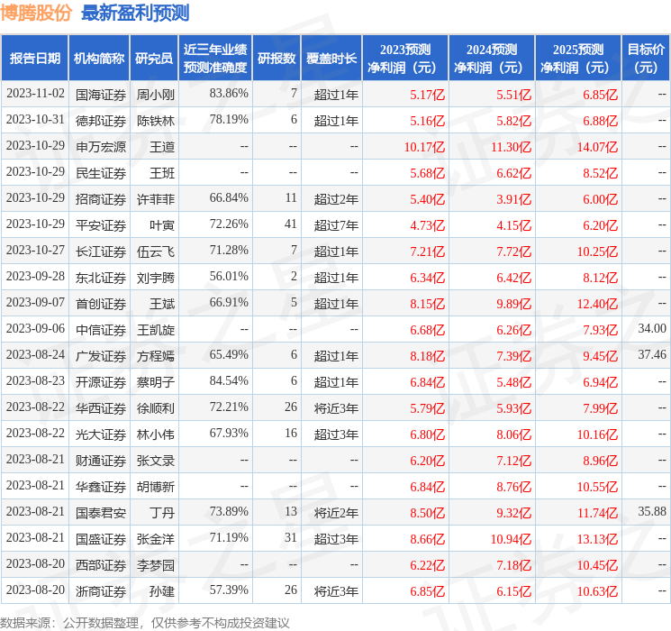
Task: Click the date 2023-11-02
Action: point(35,94)
